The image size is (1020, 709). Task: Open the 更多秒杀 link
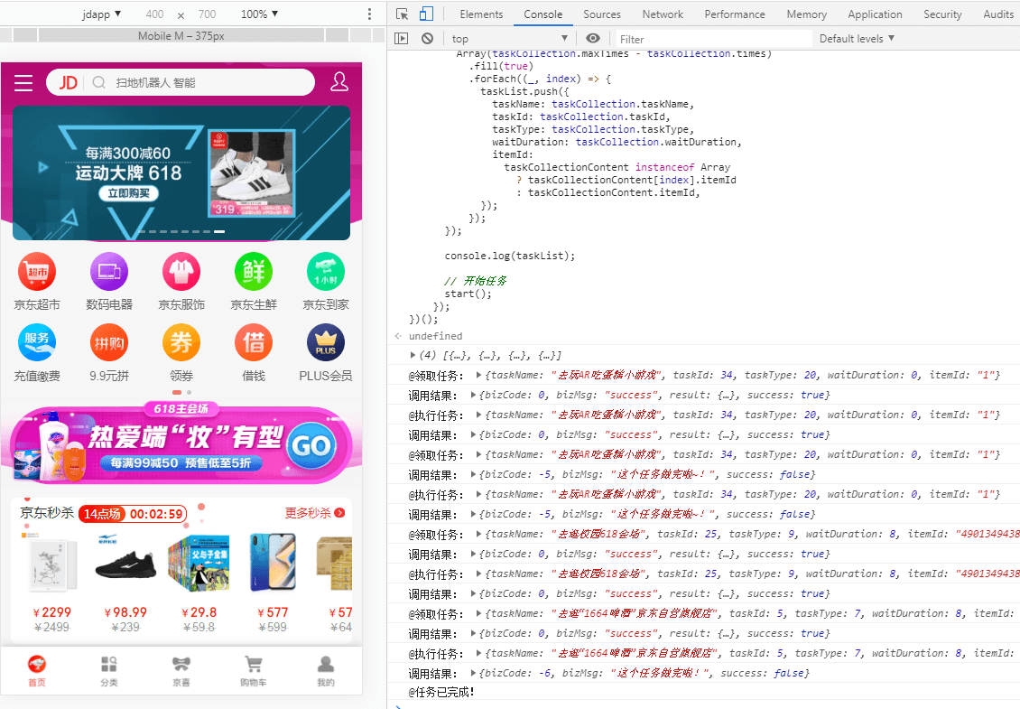(315, 513)
